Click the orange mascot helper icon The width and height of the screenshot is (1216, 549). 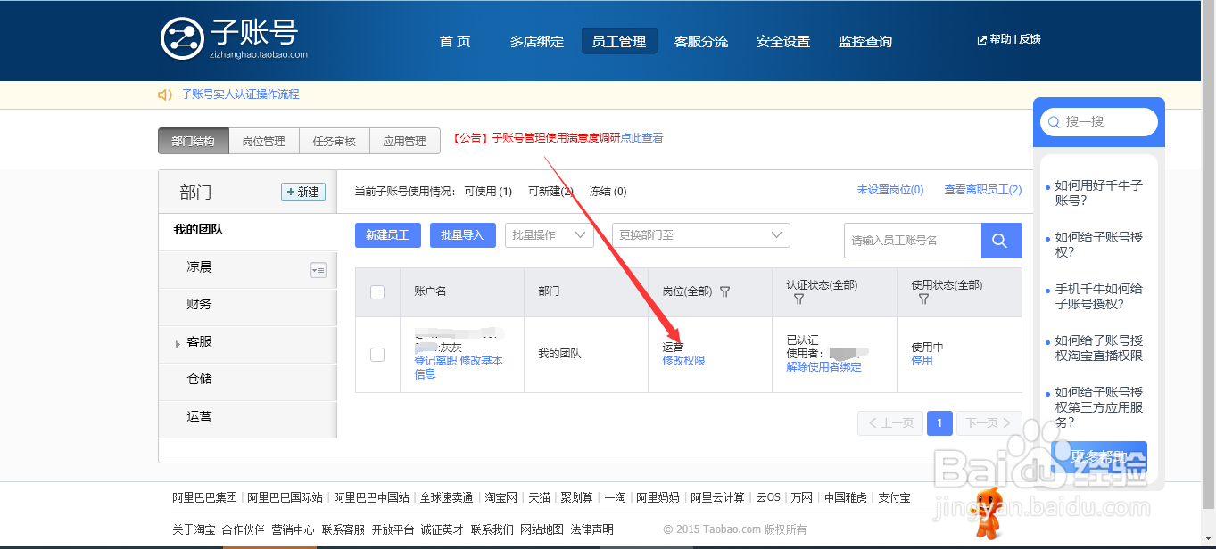(987, 512)
